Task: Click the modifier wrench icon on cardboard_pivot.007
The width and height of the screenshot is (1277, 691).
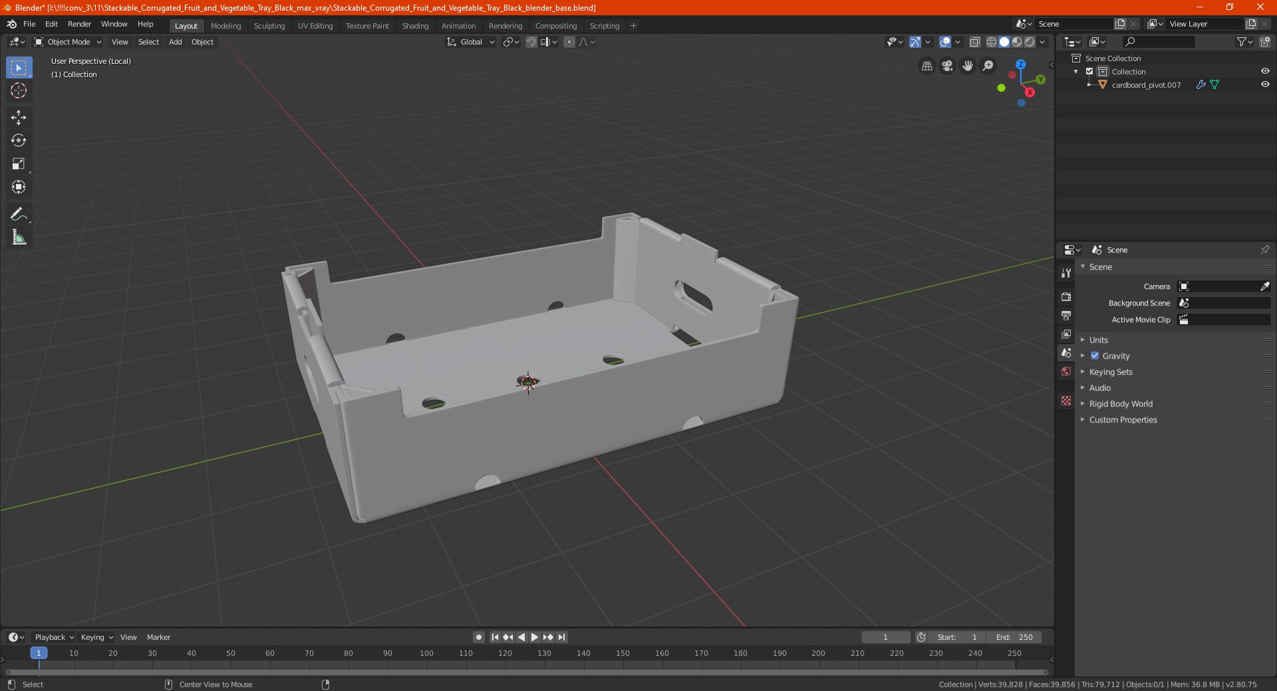Action: tap(1201, 84)
